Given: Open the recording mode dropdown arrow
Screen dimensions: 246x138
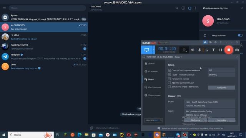Looking at the screenshot, I should 154,50.
